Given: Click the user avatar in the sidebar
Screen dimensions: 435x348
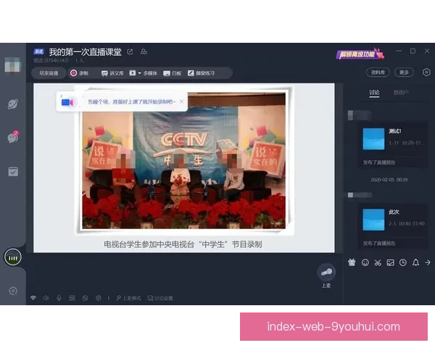Looking at the screenshot, I should coord(12,65).
